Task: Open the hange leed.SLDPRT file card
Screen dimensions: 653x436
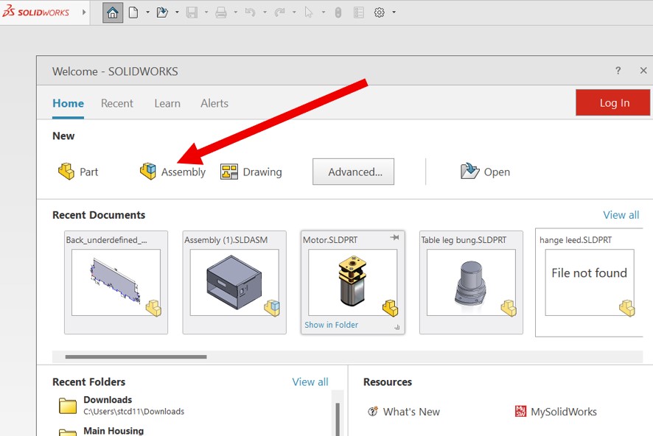Action: tap(590, 283)
